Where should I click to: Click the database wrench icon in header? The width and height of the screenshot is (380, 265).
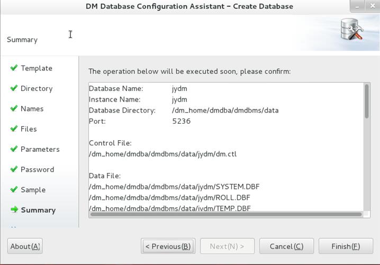(351, 30)
